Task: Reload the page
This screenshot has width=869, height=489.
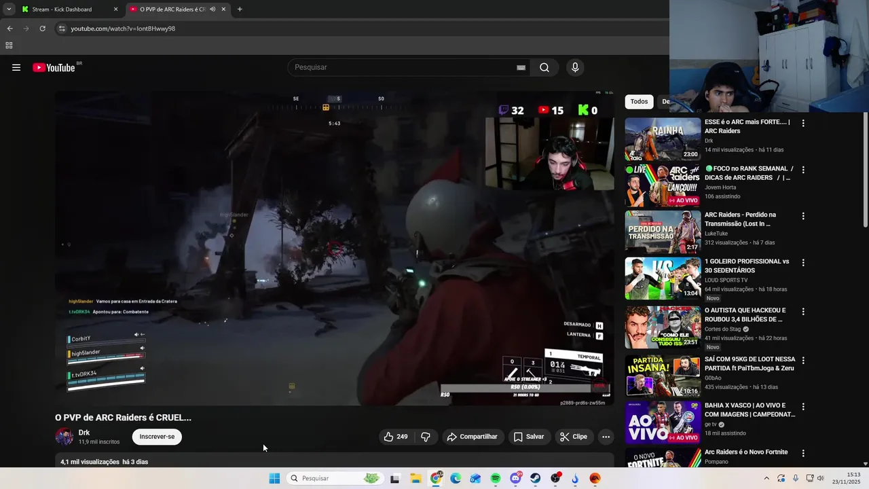Action: 42,29
